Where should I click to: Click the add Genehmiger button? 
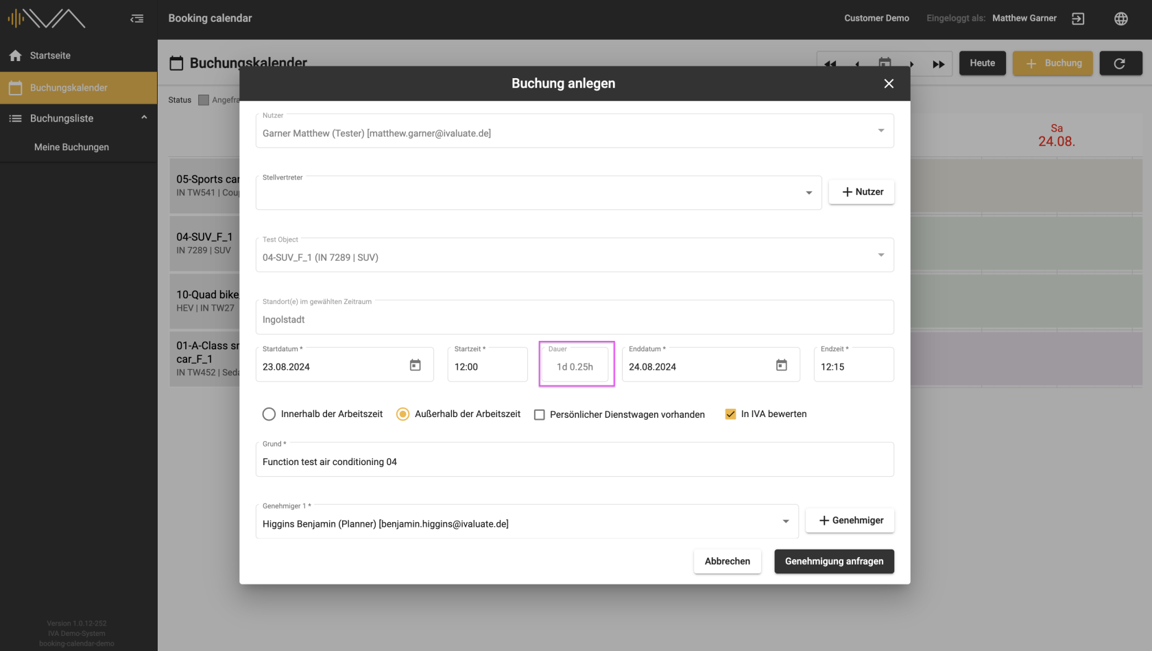pyautogui.click(x=850, y=521)
